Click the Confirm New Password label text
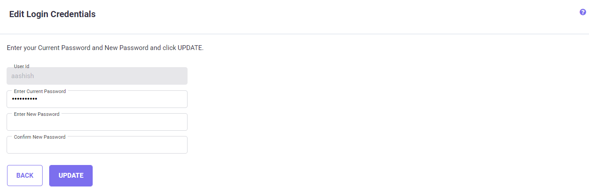589x190 pixels. (40, 137)
